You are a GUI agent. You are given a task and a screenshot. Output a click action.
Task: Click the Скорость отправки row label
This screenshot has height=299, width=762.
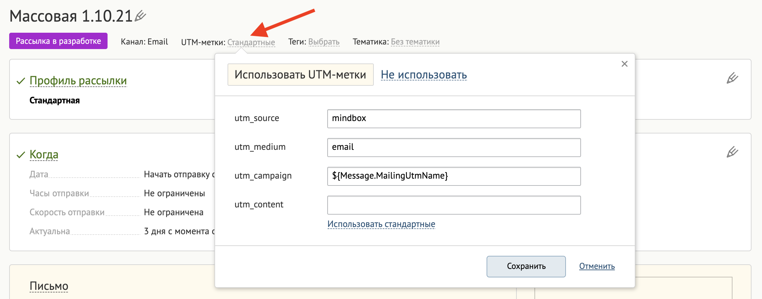pos(67,212)
